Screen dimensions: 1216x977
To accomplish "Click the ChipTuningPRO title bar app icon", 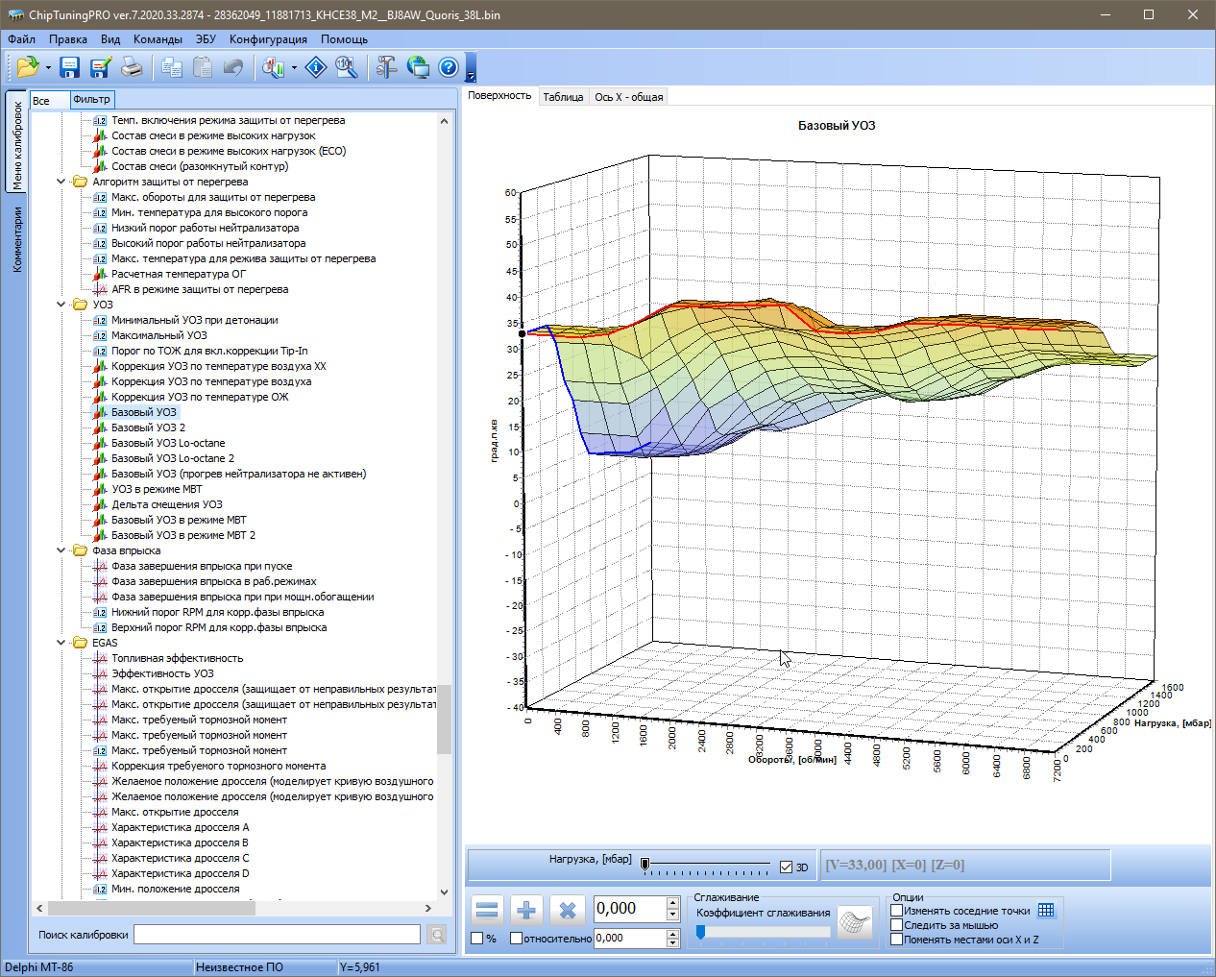I will click(x=15, y=15).
